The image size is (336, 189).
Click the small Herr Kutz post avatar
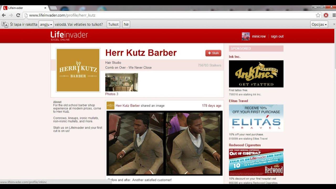111,106
